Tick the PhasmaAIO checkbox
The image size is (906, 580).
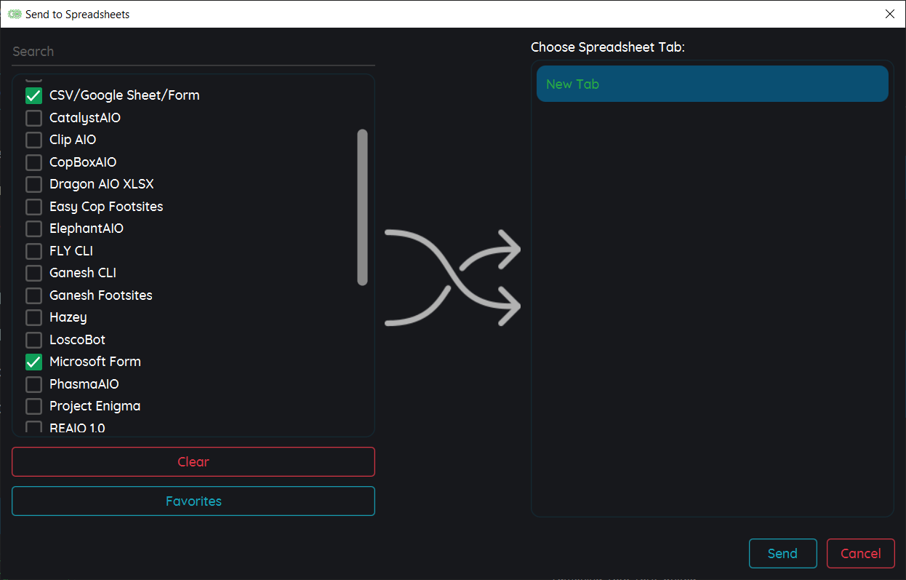coord(33,384)
